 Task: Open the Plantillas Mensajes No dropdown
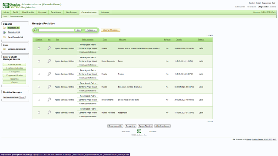click(x=22, y=97)
